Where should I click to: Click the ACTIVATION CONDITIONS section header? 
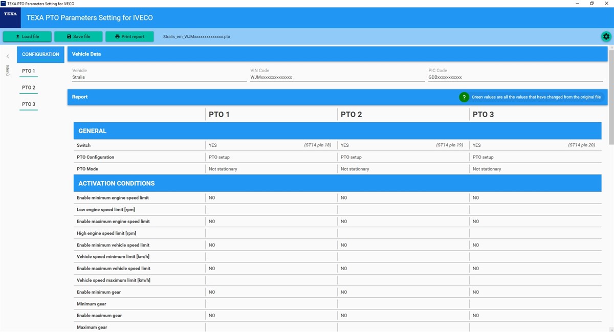tap(337, 183)
